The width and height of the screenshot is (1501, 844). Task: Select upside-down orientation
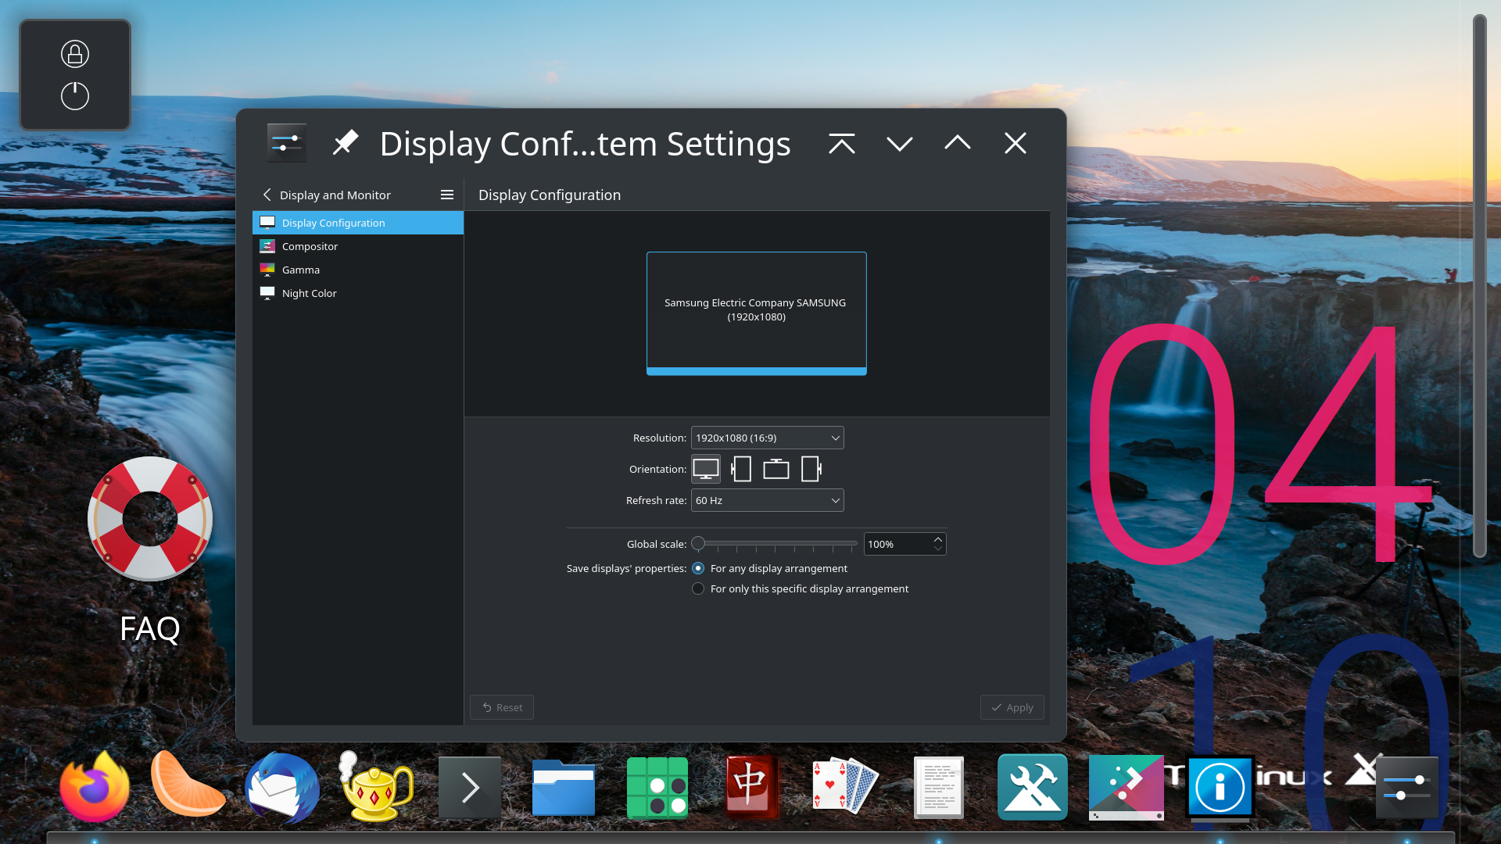tap(776, 469)
